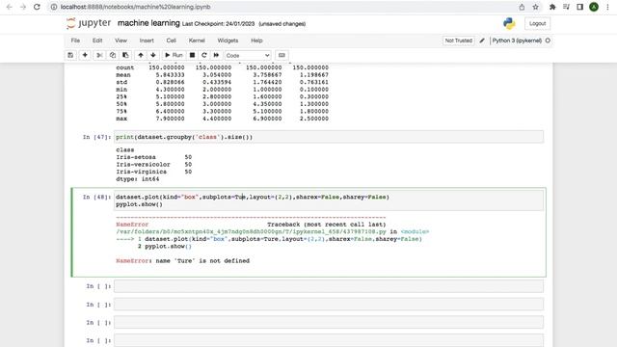Click the Python logo icon
Screen dimensions: 617x347
509,23
